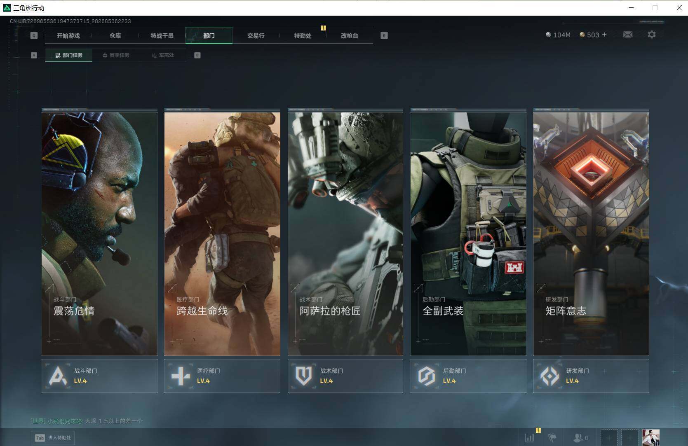The height and width of the screenshot is (446, 688).
Task: Minimize the 三角洲行动 window
Action: point(631,8)
